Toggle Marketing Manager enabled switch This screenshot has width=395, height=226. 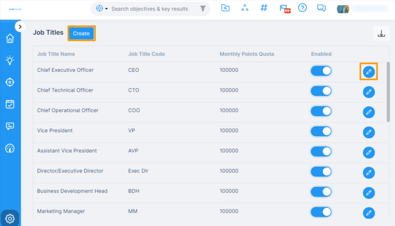[321, 212]
